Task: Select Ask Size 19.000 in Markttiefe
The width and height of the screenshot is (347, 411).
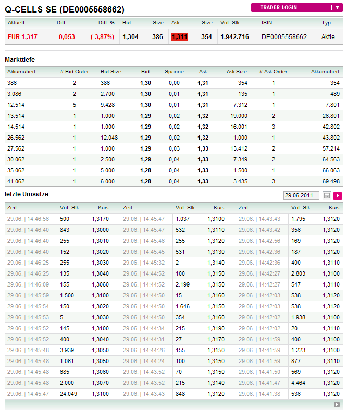Action: (239, 116)
